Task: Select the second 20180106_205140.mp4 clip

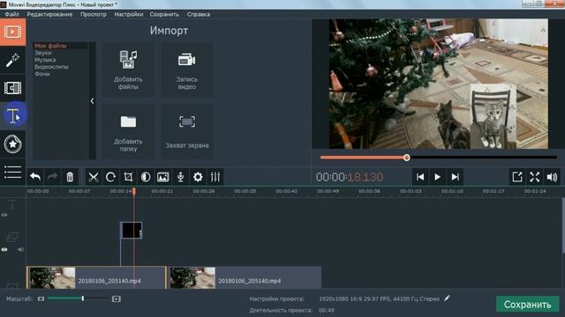Action: pos(245,277)
